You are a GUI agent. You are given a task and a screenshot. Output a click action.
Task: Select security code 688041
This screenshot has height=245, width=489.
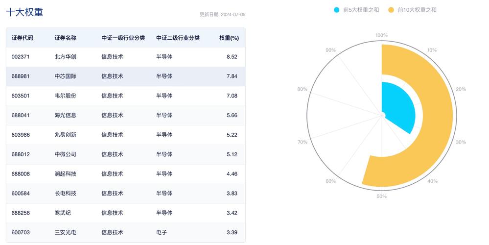click(21, 115)
